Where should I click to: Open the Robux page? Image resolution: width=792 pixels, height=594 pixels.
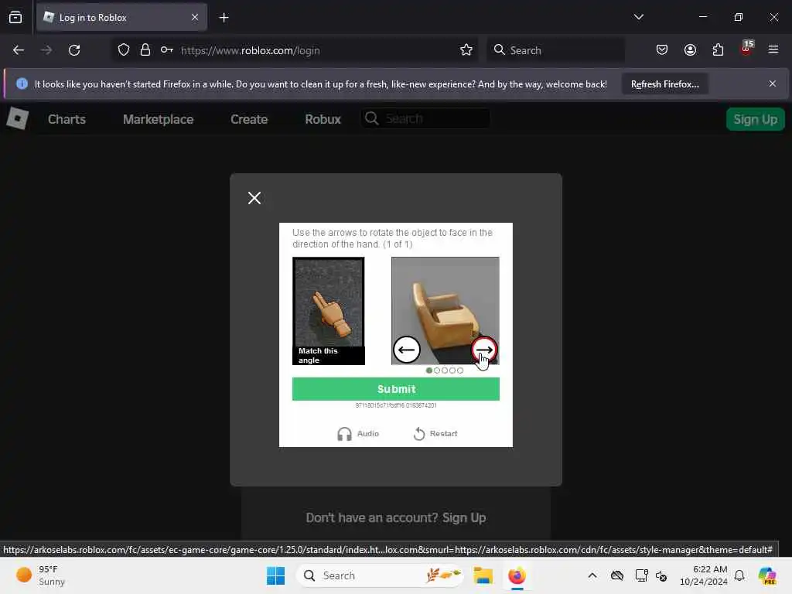[x=323, y=119]
